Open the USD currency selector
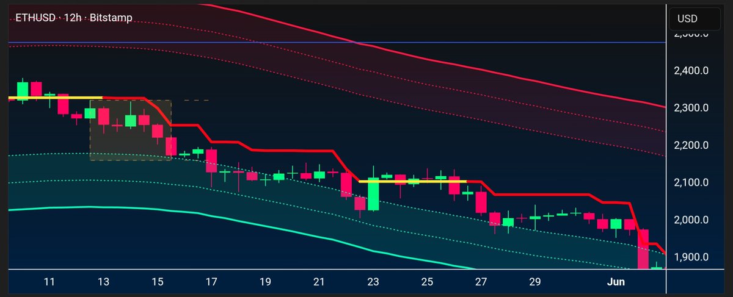Image resolution: width=733 pixels, height=297 pixels. (x=696, y=19)
